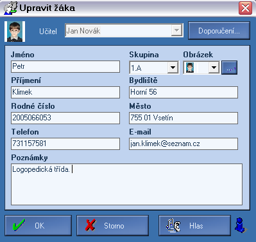Open the Doporučení... dialog
The width and height of the screenshot is (256, 242).
219,31
